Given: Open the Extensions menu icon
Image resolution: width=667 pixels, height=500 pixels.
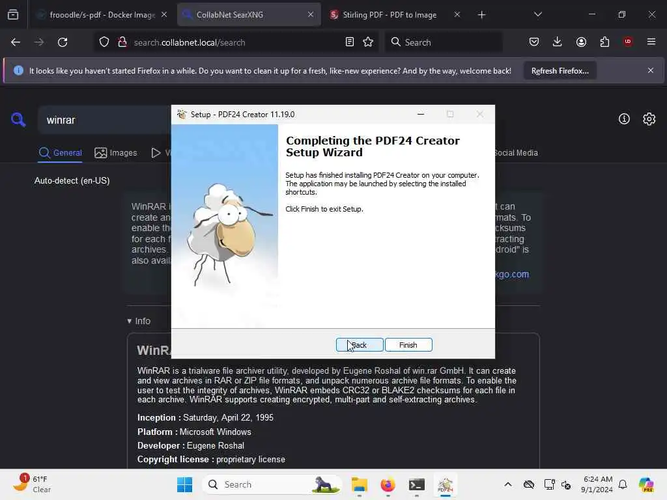Looking at the screenshot, I should [x=604, y=42].
